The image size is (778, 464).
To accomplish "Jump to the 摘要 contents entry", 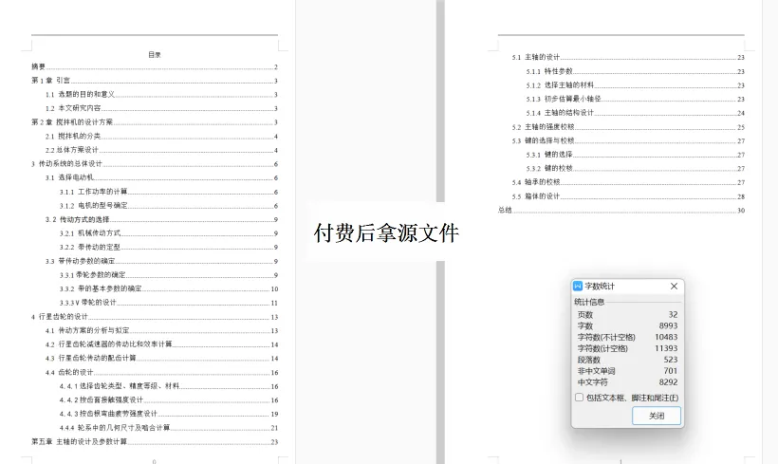I will [x=155, y=66].
